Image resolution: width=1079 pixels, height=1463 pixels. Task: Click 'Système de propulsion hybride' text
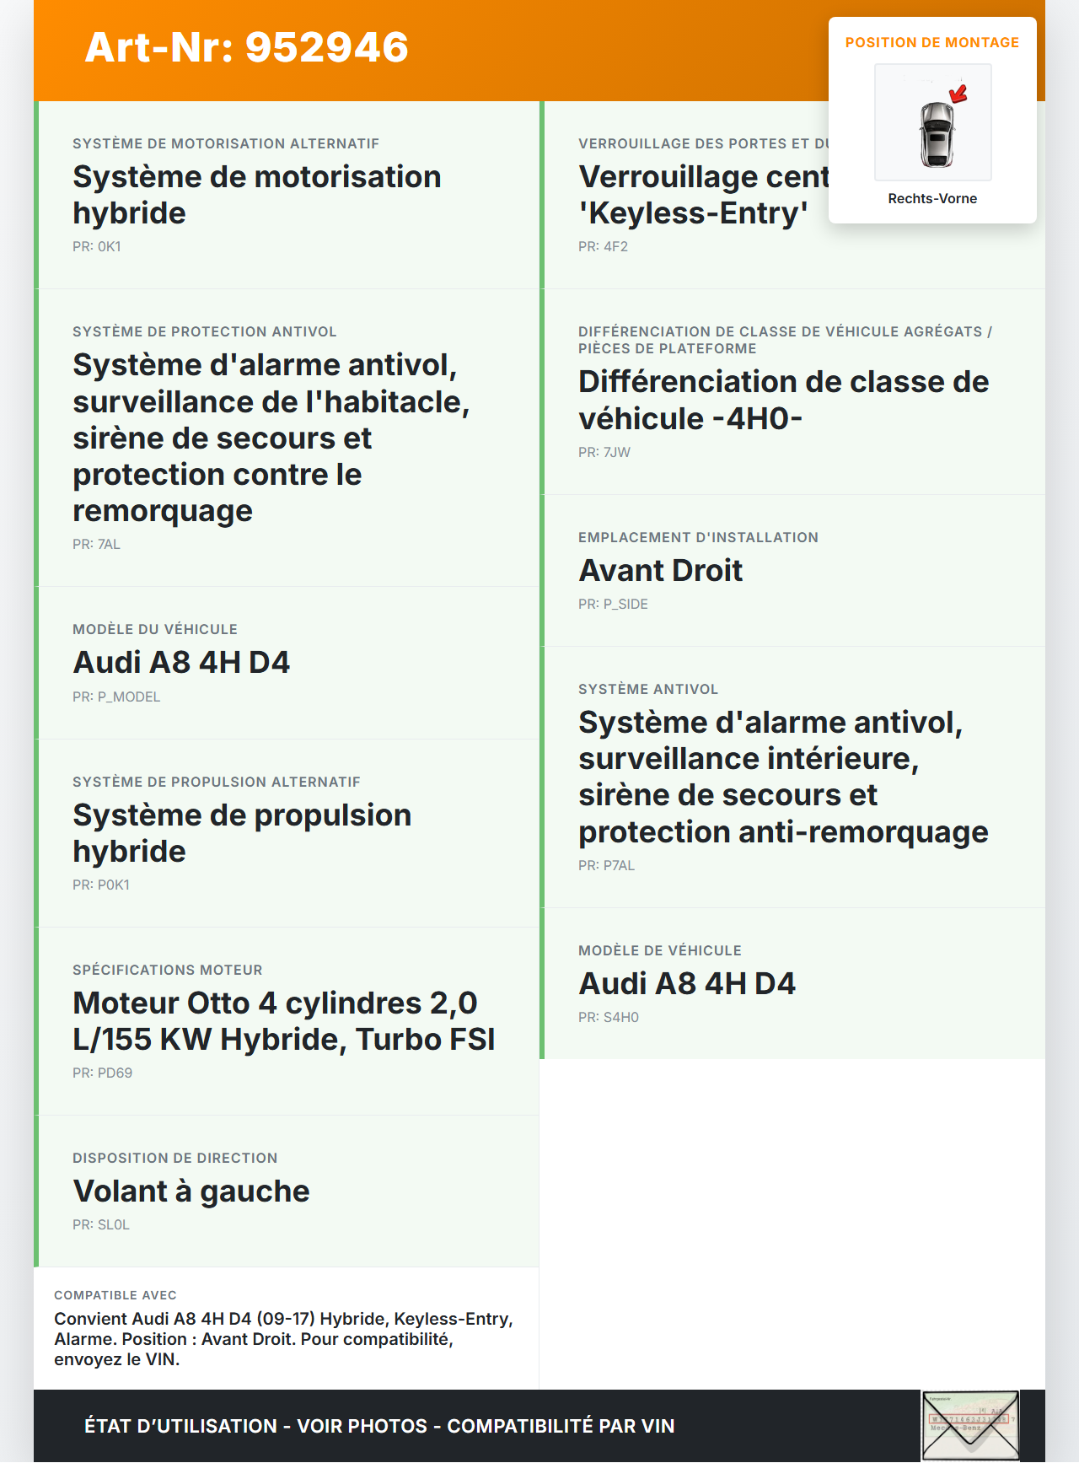click(x=242, y=833)
